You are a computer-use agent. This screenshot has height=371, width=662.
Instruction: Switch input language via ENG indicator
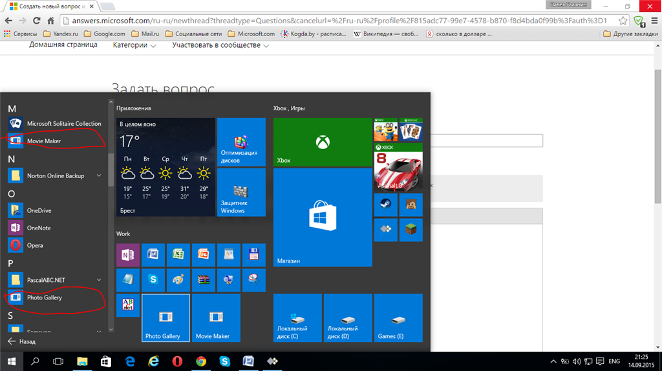tap(614, 361)
